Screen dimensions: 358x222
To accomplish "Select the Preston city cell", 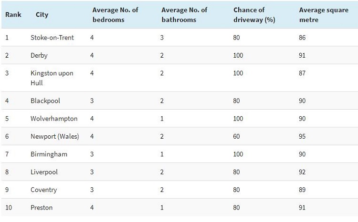I will point(42,208).
